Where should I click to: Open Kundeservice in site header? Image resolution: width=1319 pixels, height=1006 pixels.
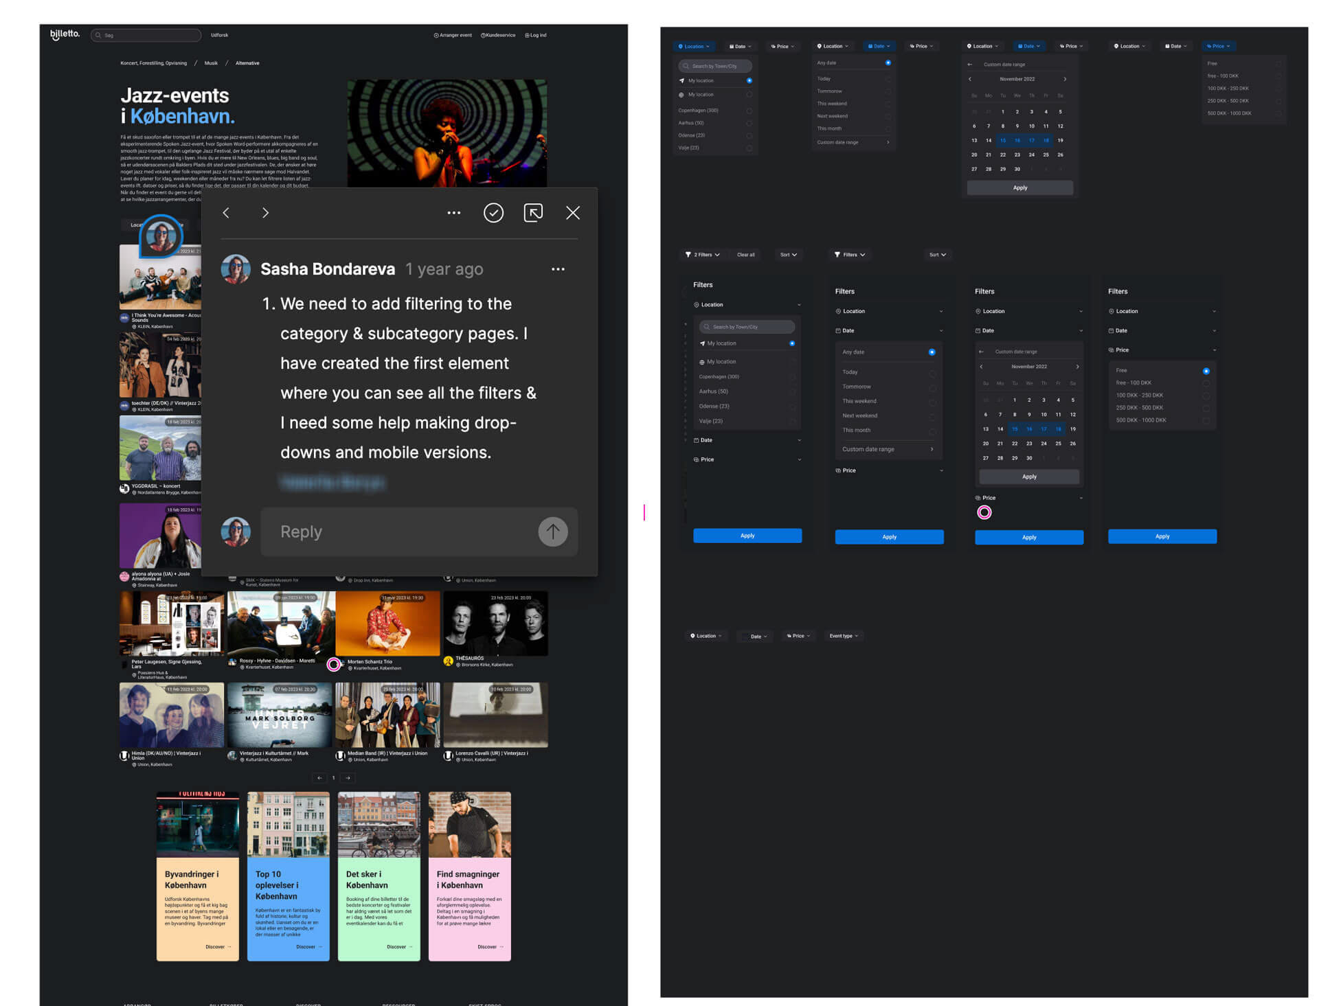pos(498,35)
